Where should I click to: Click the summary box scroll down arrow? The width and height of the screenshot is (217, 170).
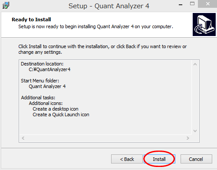click(195, 131)
